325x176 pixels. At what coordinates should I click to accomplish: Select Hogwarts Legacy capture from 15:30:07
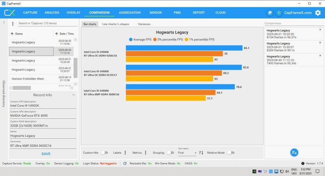[41, 69]
